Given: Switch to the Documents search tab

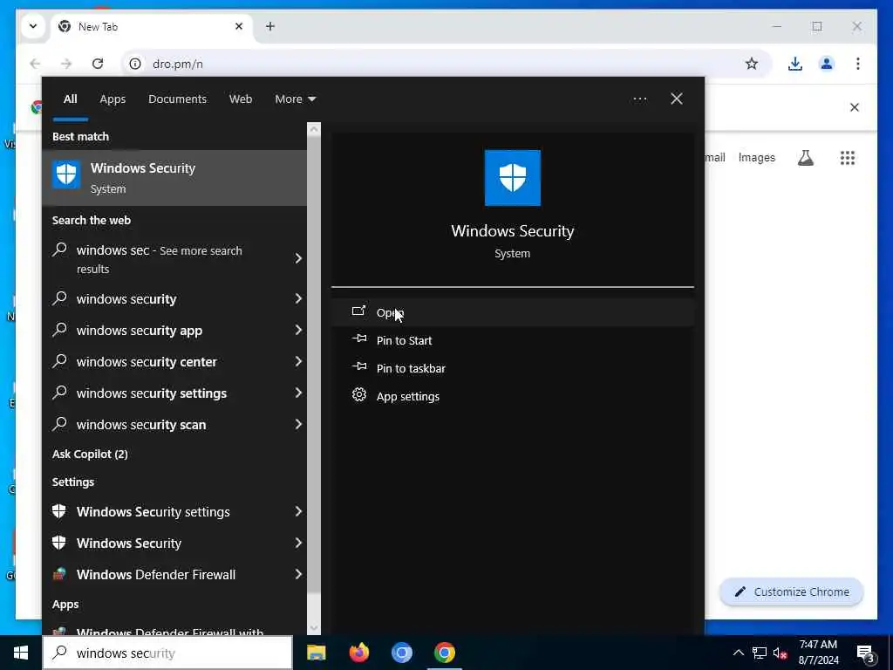Looking at the screenshot, I should tap(177, 99).
